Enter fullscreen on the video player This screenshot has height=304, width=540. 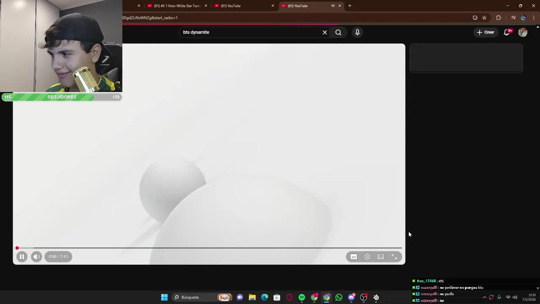(394, 257)
